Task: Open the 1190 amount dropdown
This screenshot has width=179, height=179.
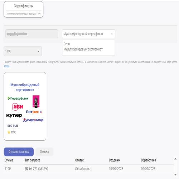Action: (x=23, y=51)
